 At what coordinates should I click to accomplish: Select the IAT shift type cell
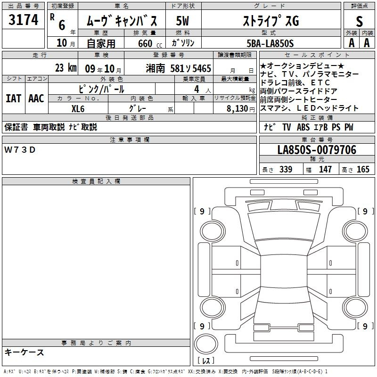point(13,98)
